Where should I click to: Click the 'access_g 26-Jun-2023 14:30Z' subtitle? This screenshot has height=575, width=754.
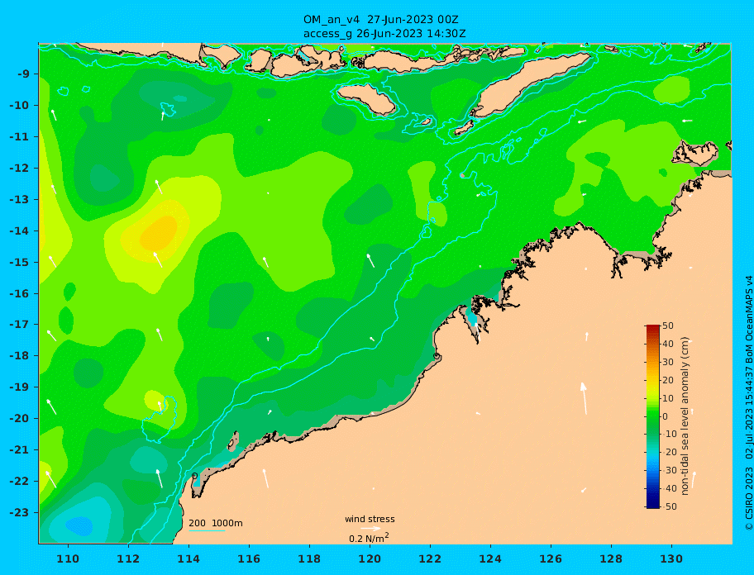pyautogui.click(x=384, y=34)
